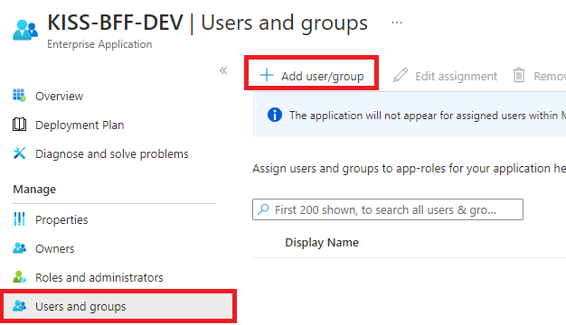566x325 pixels.
Task: Open Diagnose and solve problems
Action: pos(112,153)
